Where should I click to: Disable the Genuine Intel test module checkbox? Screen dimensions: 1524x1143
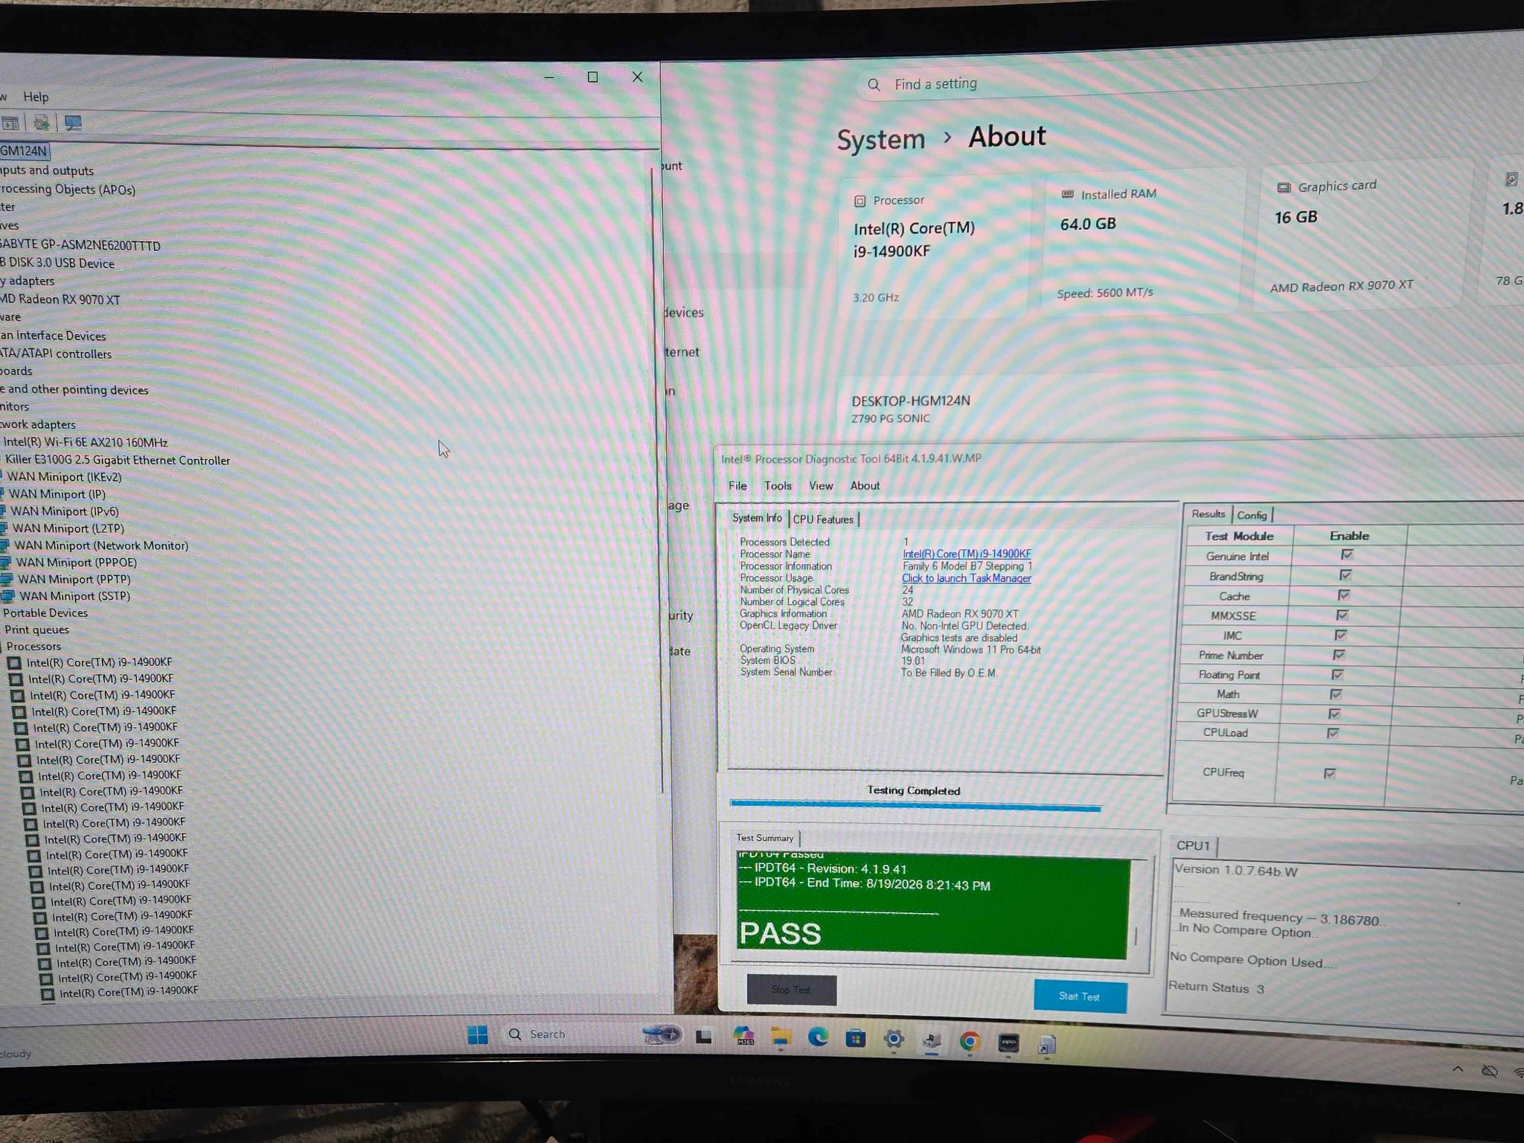pos(1347,554)
